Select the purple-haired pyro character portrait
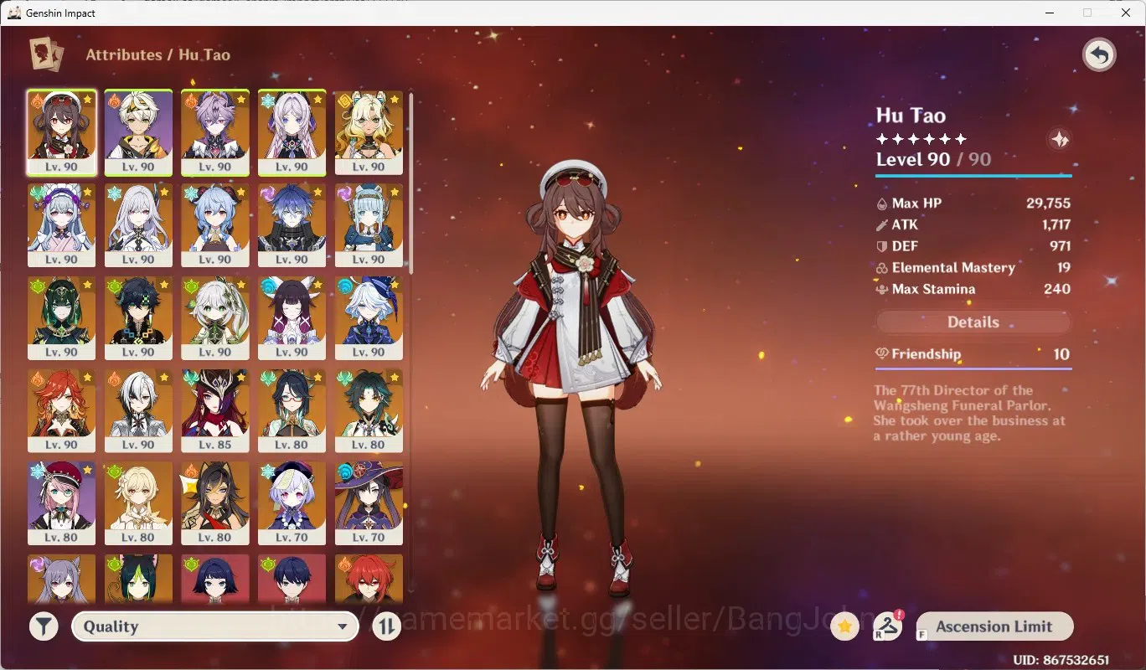 (x=215, y=132)
